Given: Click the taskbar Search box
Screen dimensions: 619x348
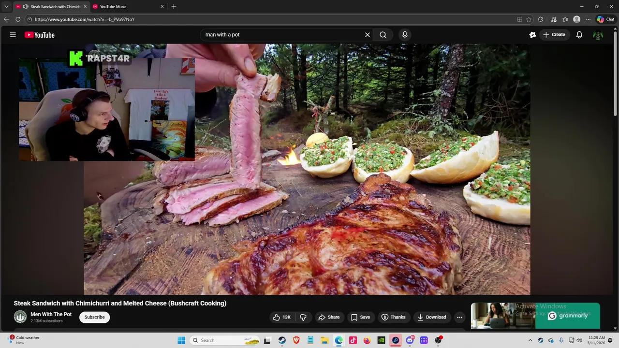Looking at the screenshot, I should (x=225, y=340).
